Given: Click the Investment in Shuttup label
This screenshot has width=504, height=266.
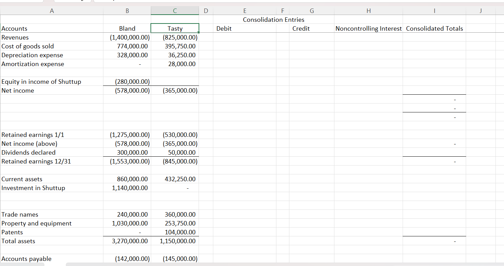Looking at the screenshot, I should tap(33, 188).
